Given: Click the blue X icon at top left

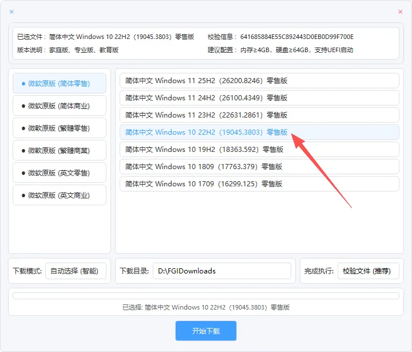Looking at the screenshot, I should point(11,11).
